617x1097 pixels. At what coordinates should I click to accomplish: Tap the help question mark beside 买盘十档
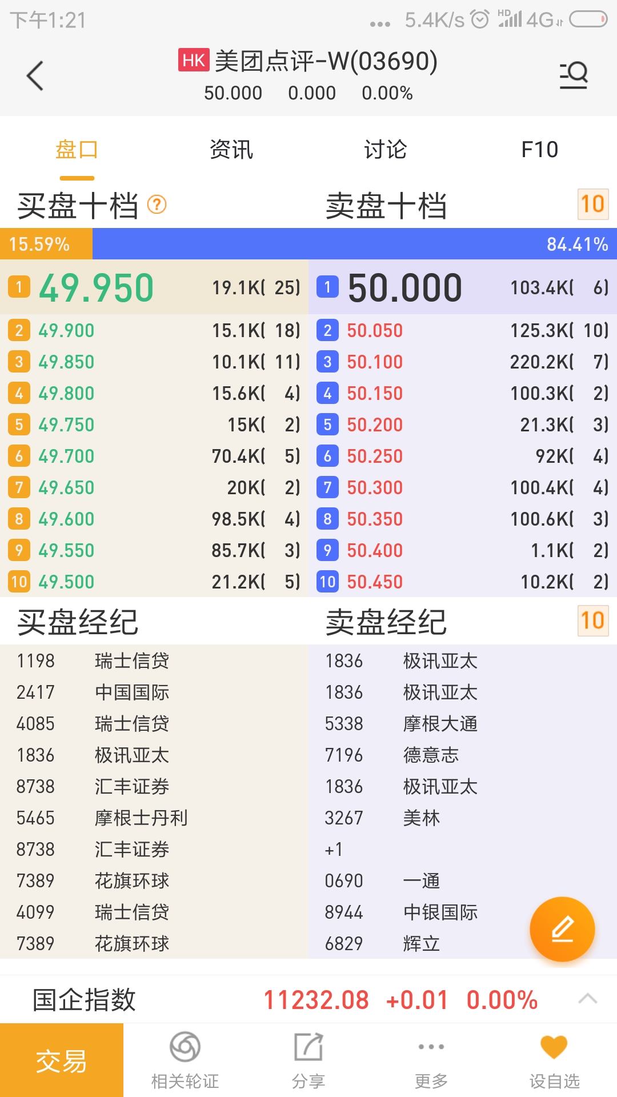coord(157,205)
